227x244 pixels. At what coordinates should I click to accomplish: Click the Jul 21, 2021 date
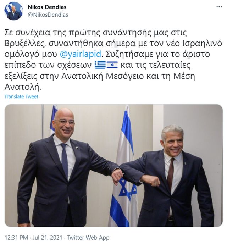coord(47,238)
